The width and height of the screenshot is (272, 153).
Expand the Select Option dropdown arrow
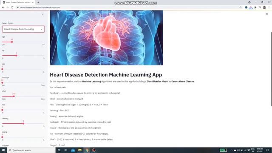pos(41,29)
